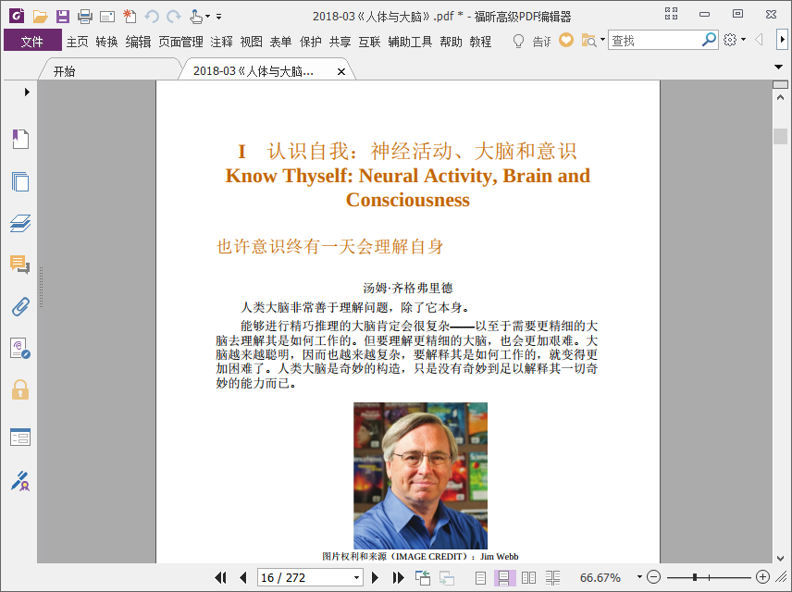Open the Comments panel in sidebar
The height and width of the screenshot is (592, 792).
[x=20, y=265]
